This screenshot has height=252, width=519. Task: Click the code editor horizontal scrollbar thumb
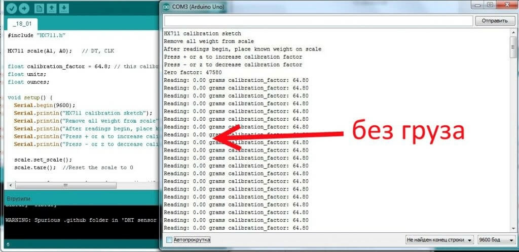tap(66, 185)
